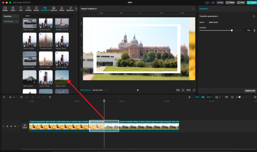Open the preview zoom focus tool
Viewport: 257px width, 152px height.
(183, 90)
